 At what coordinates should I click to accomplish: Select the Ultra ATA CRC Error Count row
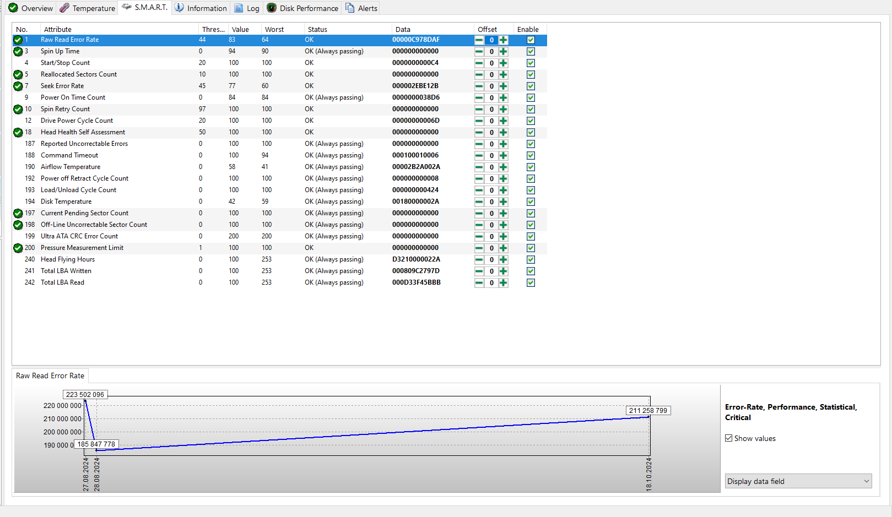click(79, 236)
